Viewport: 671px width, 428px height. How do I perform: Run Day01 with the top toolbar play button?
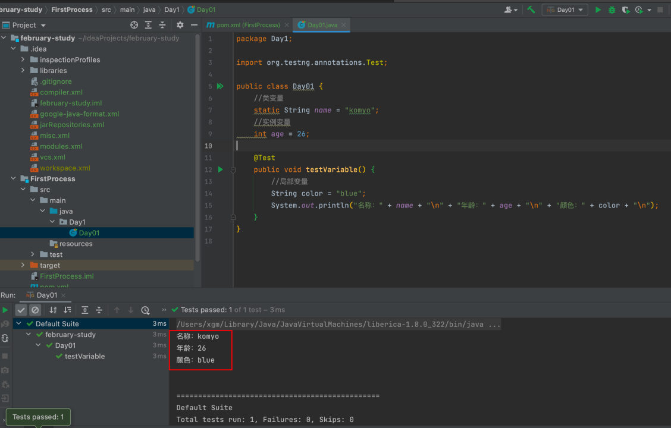598,10
